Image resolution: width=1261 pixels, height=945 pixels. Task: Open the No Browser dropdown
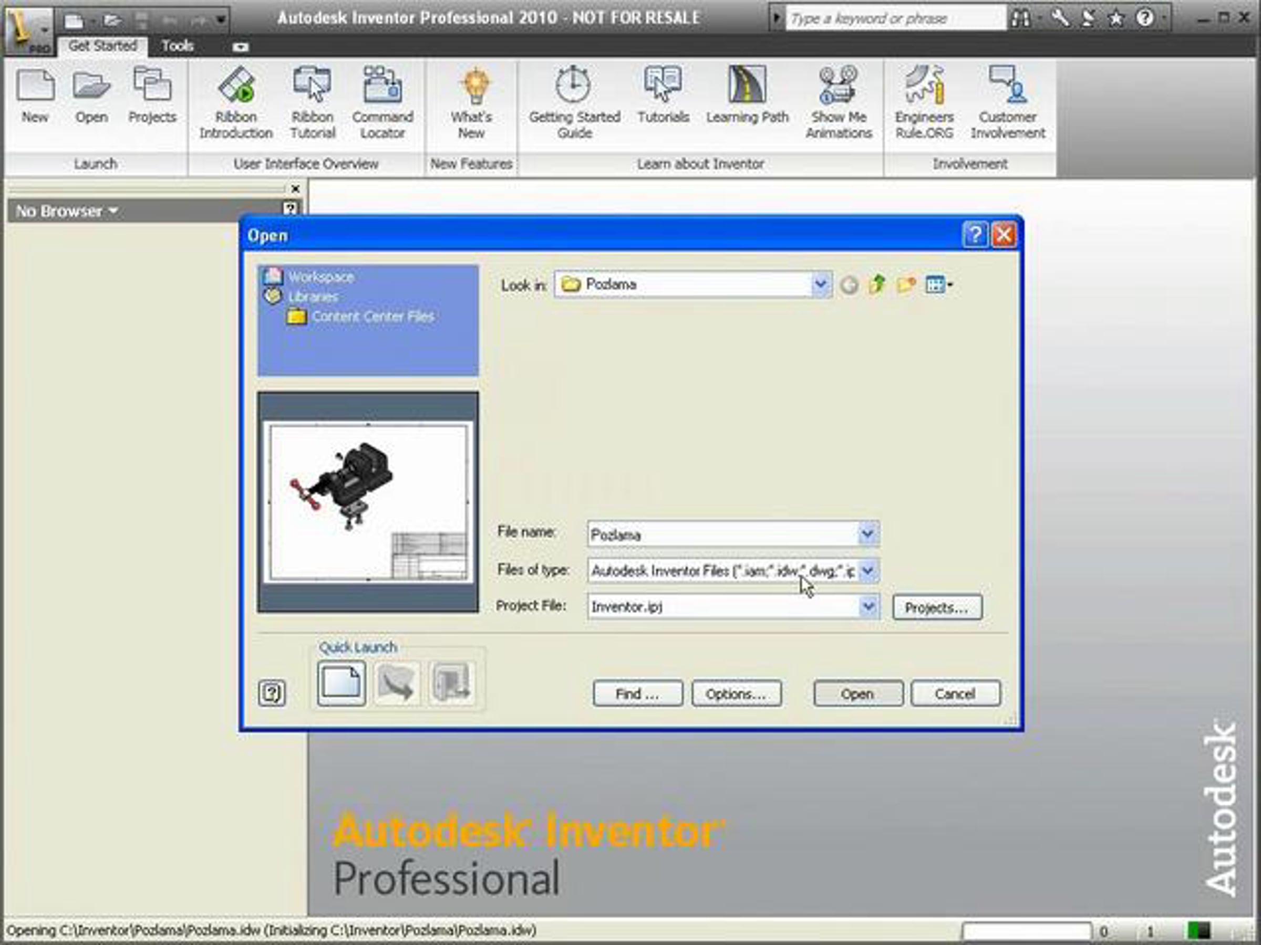(x=67, y=212)
